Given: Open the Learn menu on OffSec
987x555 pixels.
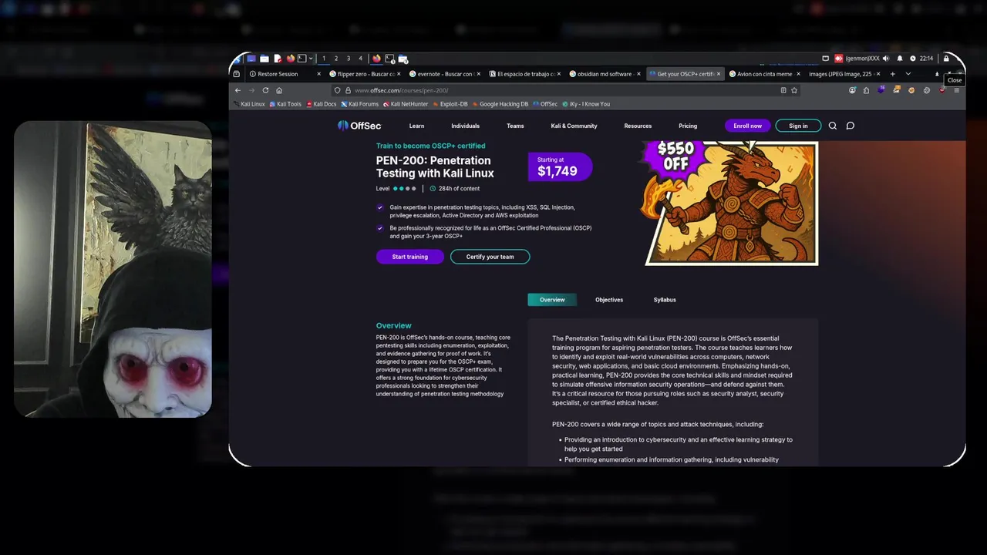Looking at the screenshot, I should point(416,126).
